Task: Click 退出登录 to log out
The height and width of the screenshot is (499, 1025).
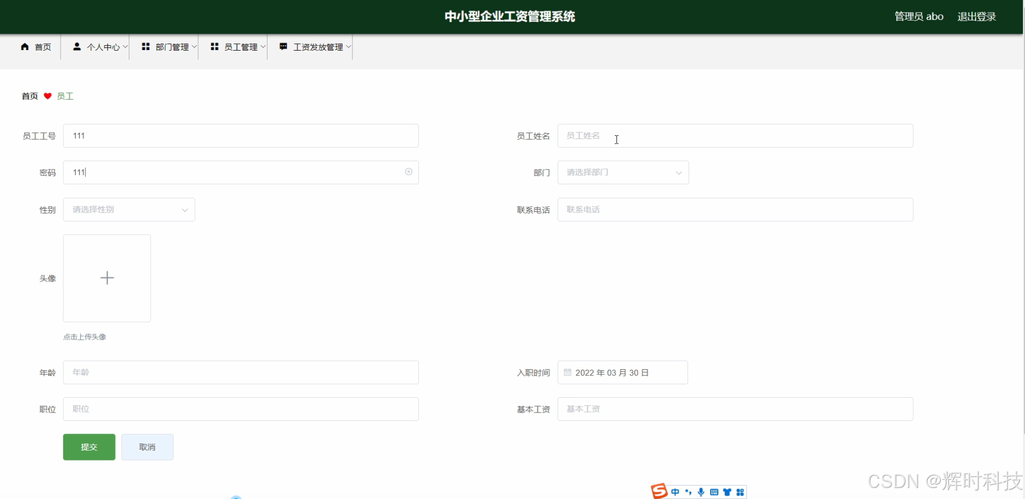Action: 977,16
